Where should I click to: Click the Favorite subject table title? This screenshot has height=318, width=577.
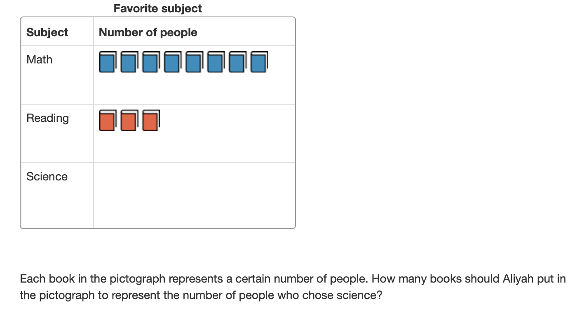click(x=158, y=9)
